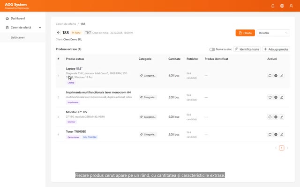300x187 pixels.
Task: Click the Cartus toner tag chip
Action: tap(73, 137)
